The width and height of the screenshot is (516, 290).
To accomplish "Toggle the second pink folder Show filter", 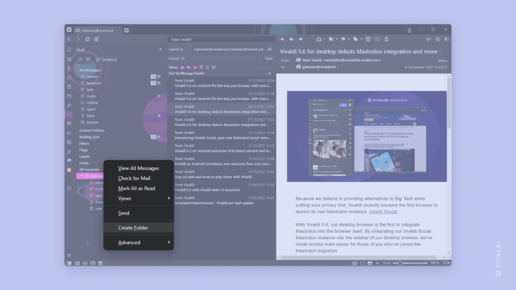I will (188, 67).
